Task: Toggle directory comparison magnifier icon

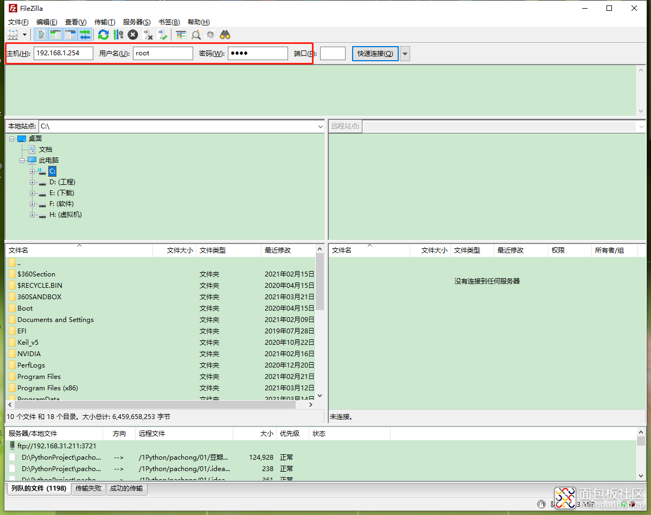Action: click(196, 35)
